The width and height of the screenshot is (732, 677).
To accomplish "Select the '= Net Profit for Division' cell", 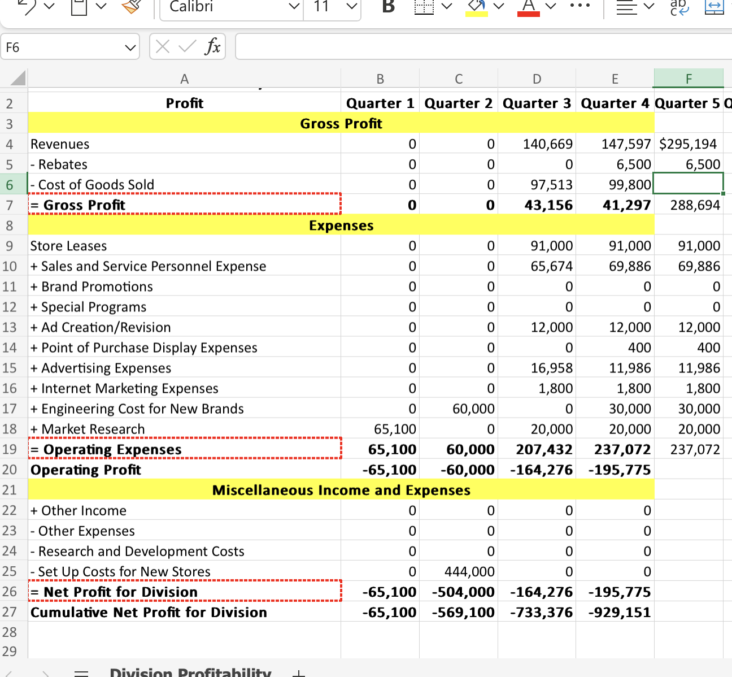I will pos(185,592).
